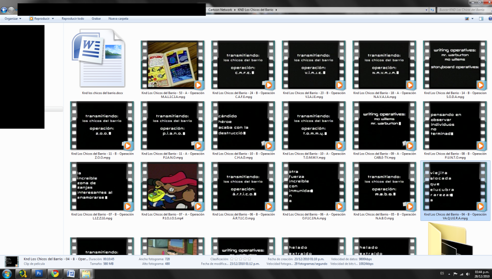Refresh the folder with the address bar refresh icon
This screenshot has height=279, width=492.
(x=432, y=10)
